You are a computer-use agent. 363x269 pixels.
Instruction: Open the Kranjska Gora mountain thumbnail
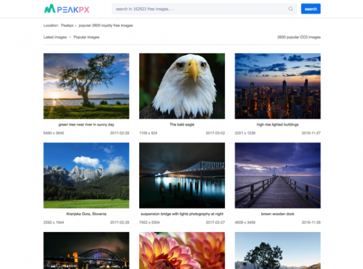coord(87,175)
